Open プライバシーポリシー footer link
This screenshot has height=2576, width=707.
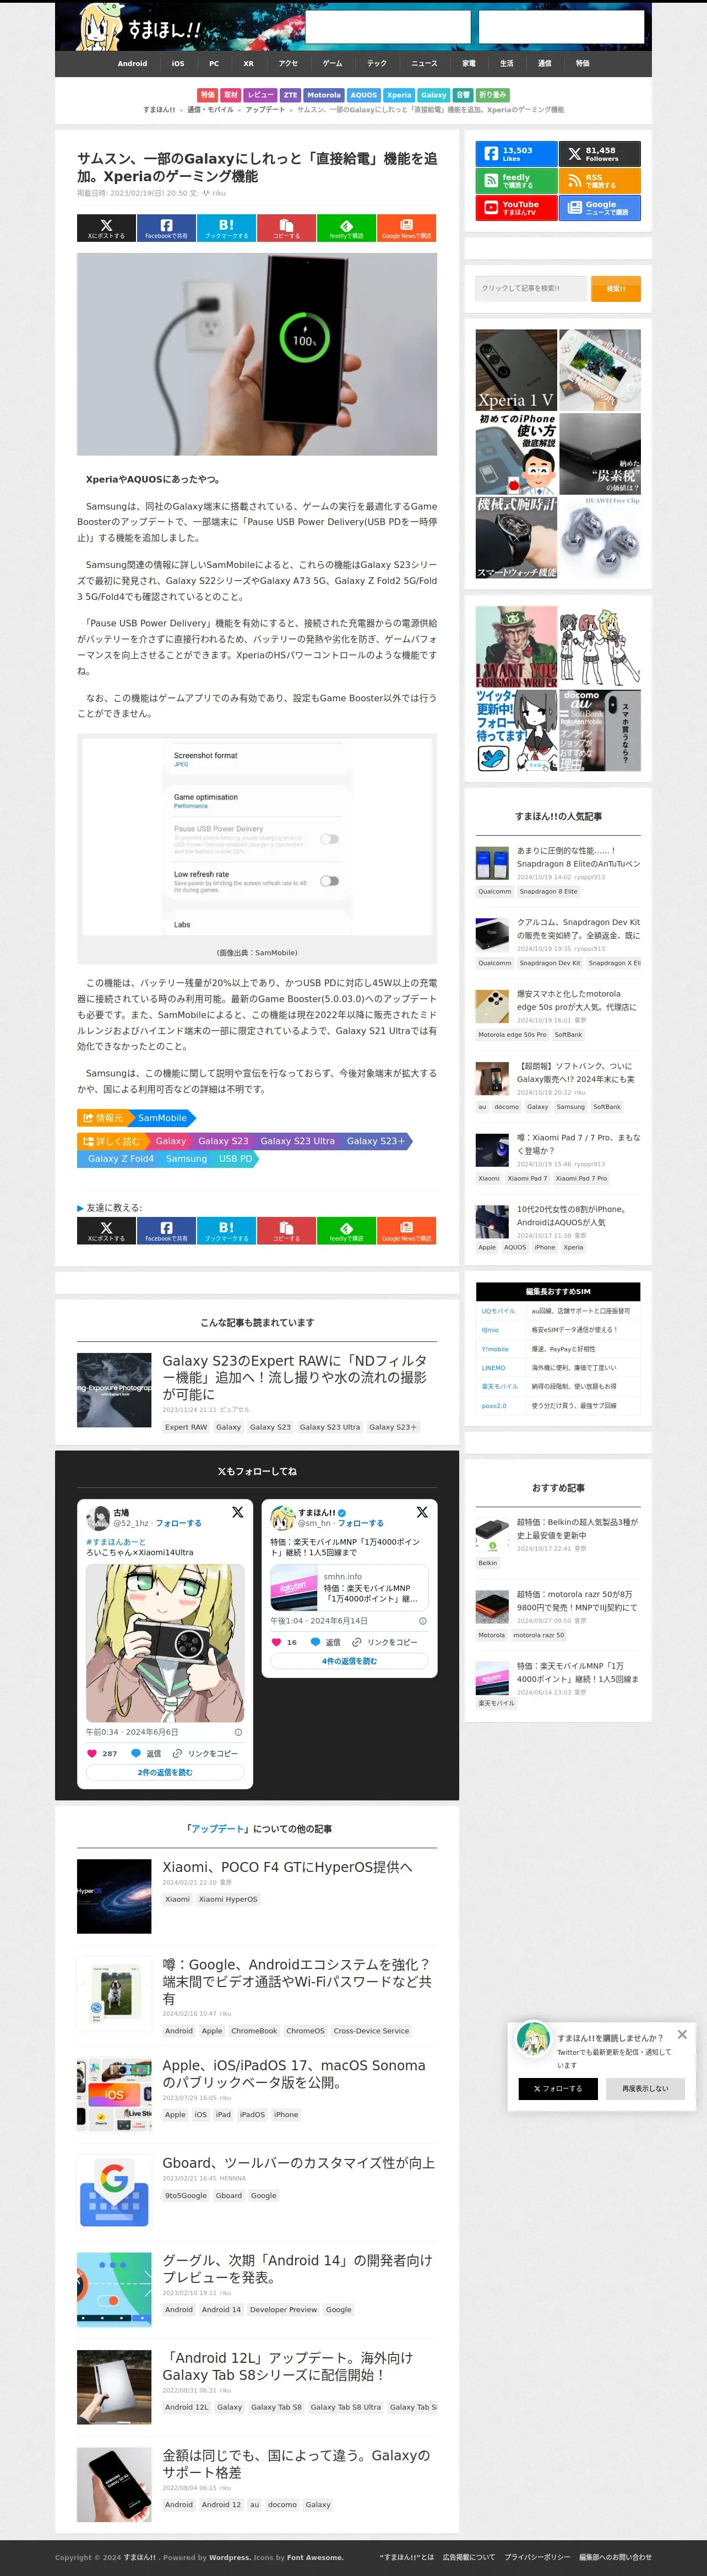click(x=537, y=2557)
